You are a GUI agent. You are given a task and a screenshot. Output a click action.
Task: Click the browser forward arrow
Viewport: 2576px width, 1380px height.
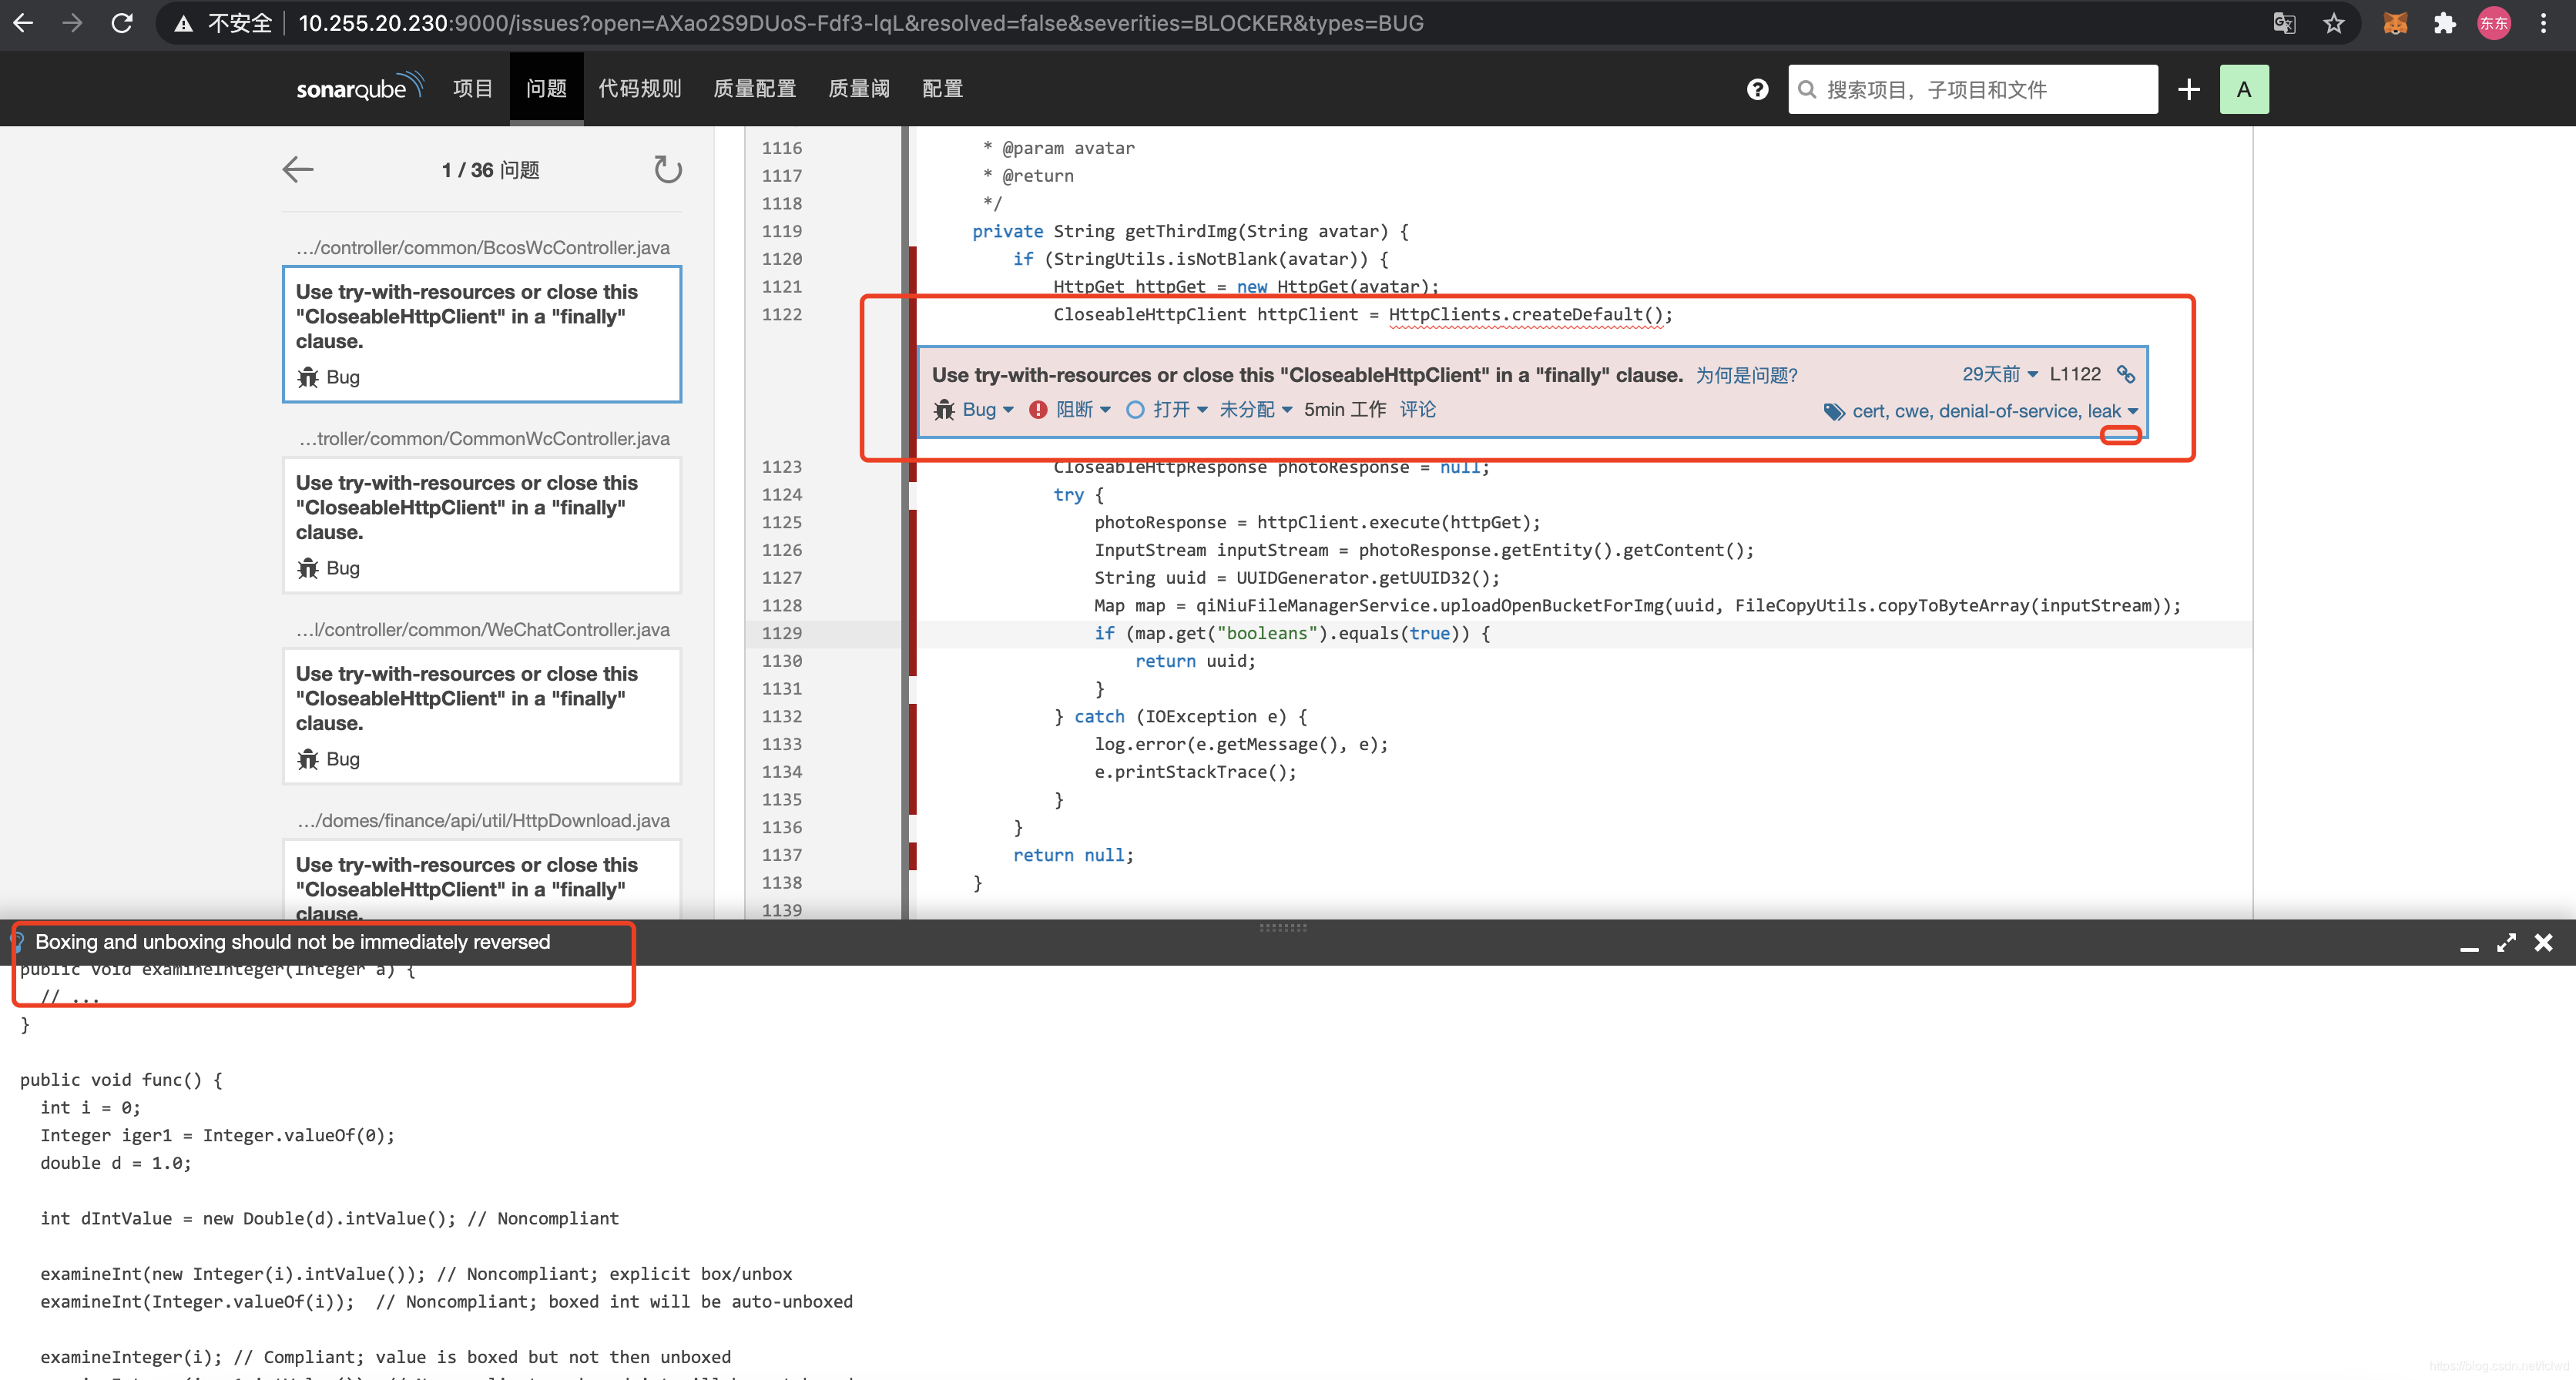[72, 23]
